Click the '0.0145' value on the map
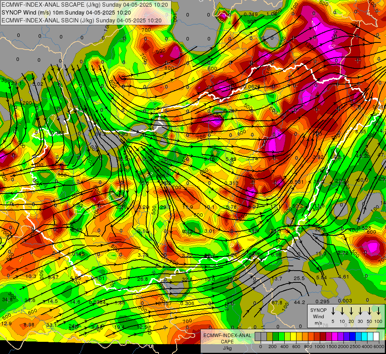Screen dimensions: 386x354 pos(76,254)
